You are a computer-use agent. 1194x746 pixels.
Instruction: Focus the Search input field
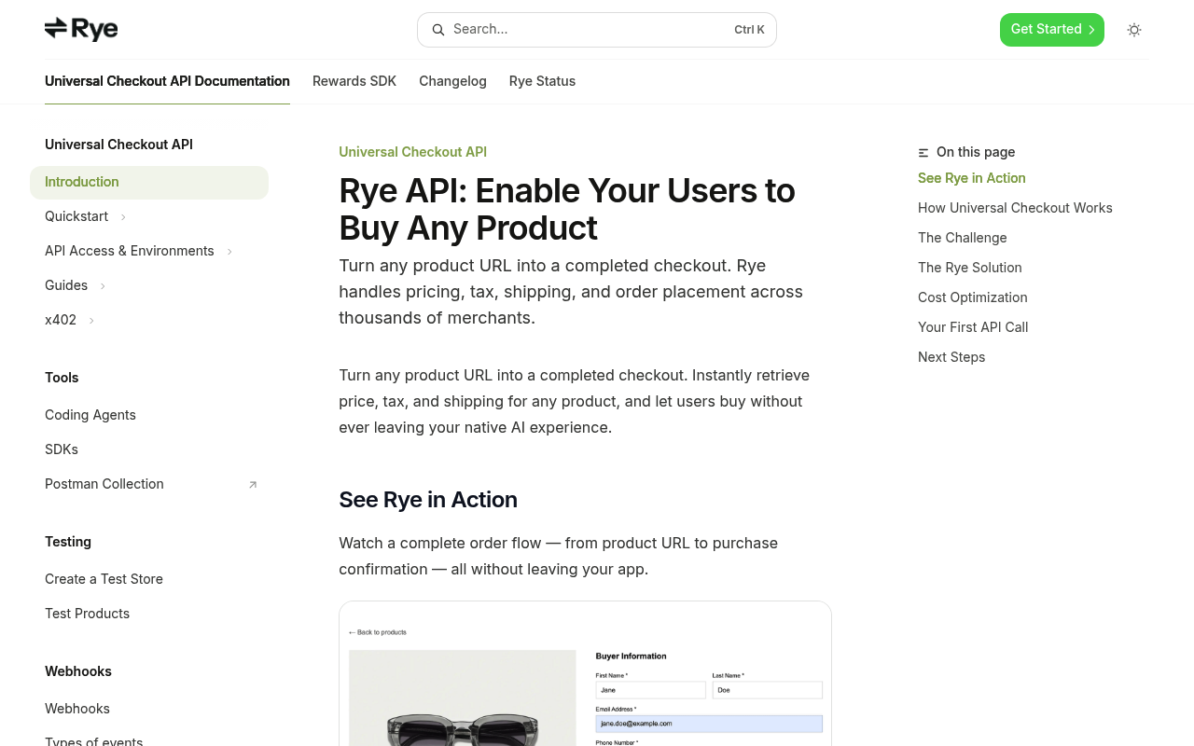point(597,30)
